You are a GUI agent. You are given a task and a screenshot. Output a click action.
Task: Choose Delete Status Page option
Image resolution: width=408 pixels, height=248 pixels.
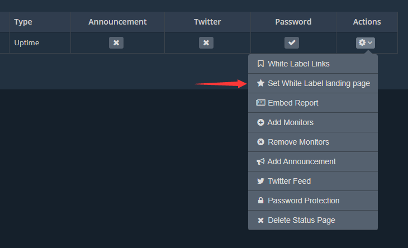point(301,220)
